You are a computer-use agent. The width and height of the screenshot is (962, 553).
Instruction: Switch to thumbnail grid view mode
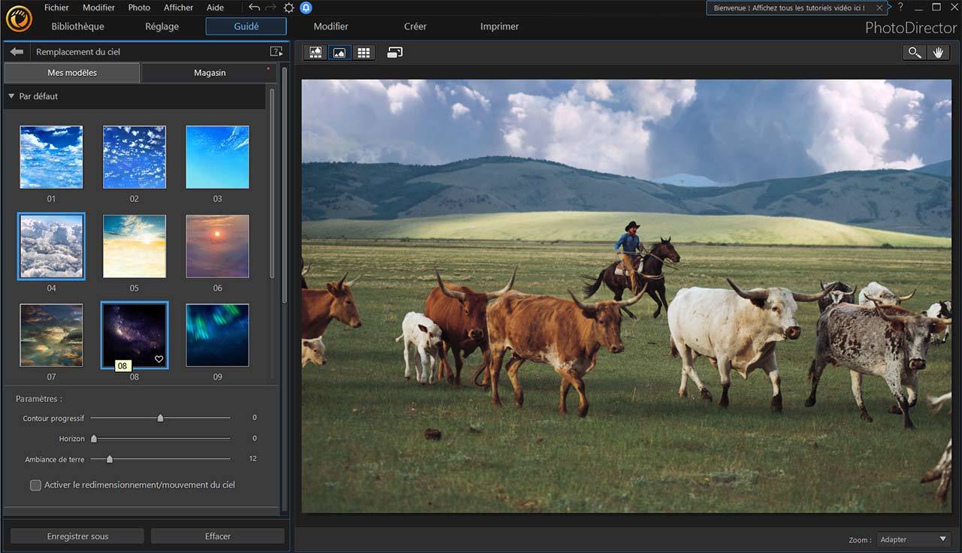point(364,53)
